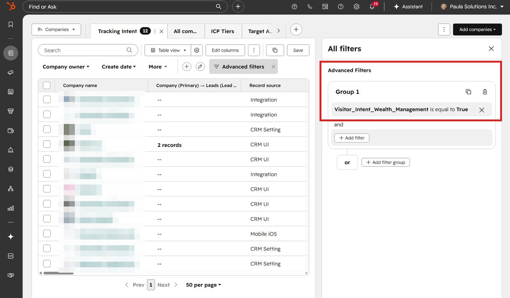The width and height of the screenshot is (510, 298).
Task: Change the 50 per page dropdown
Action: [203, 285]
